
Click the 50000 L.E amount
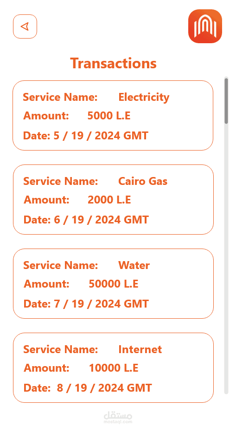(x=113, y=284)
